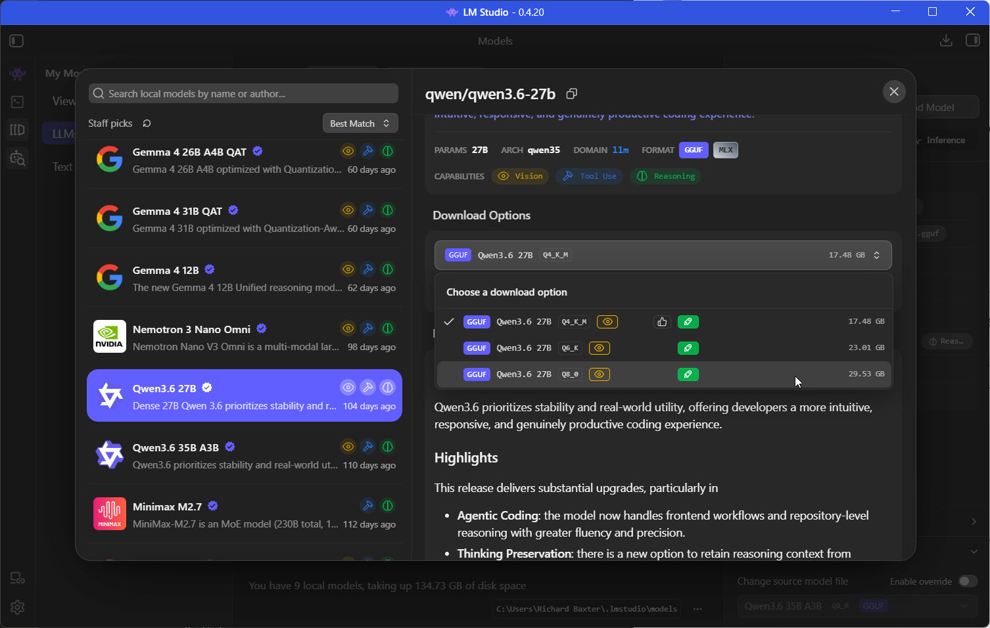Refresh the Staff picks list
990x628 pixels.
pyautogui.click(x=147, y=123)
